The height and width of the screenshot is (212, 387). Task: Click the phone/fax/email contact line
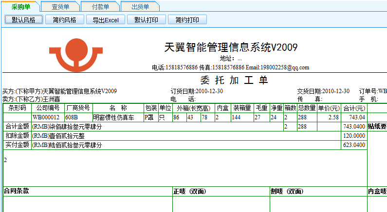pyautogui.click(x=230, y=67)
